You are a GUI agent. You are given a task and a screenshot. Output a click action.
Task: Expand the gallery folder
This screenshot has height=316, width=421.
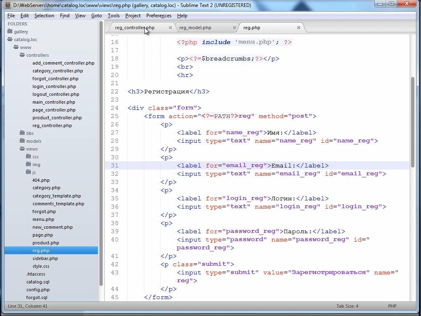point(10,31)
